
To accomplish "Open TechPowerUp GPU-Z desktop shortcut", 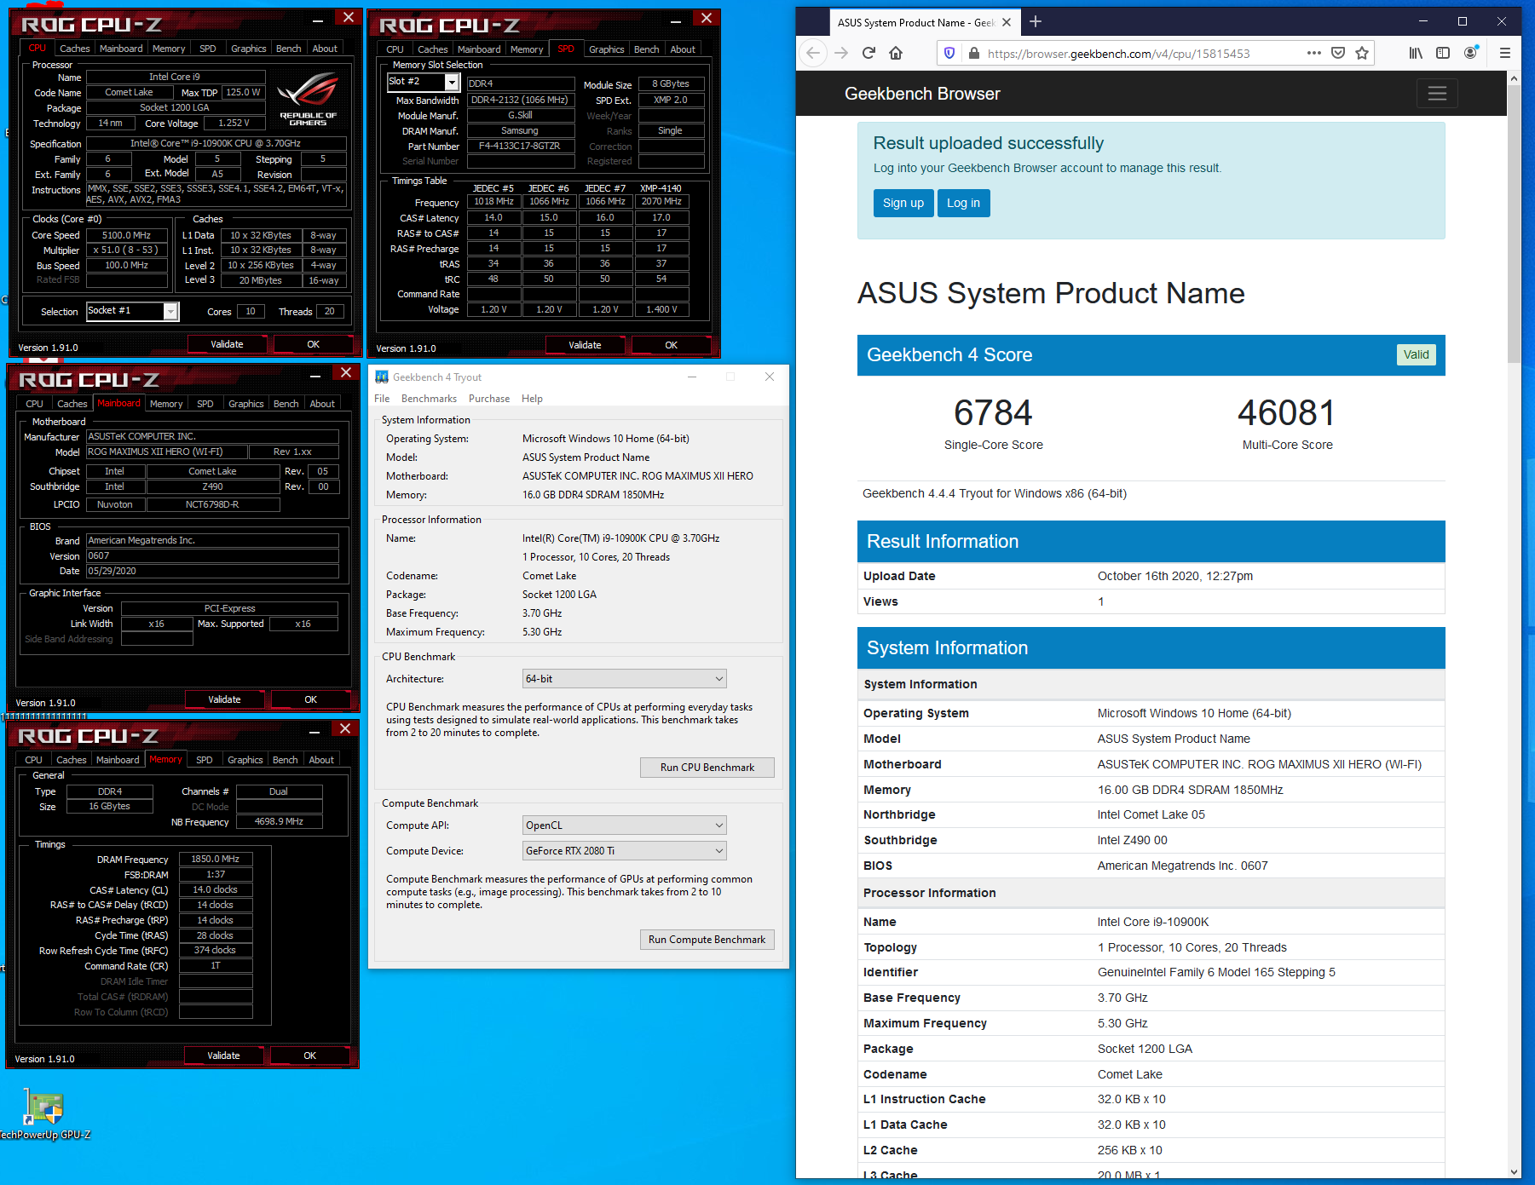I will tap(43, 1113).
